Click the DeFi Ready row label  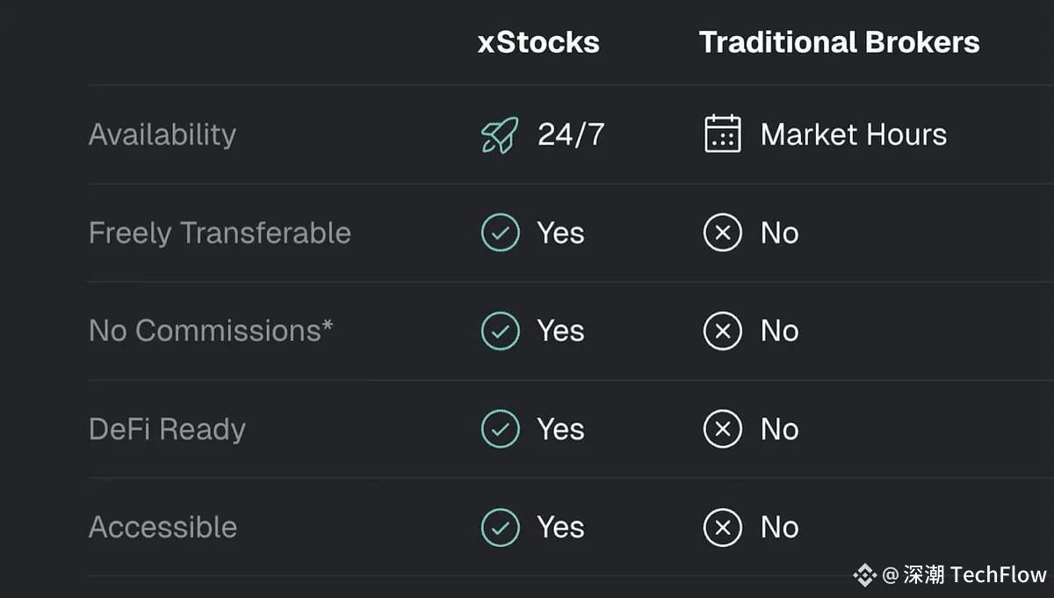167,429
